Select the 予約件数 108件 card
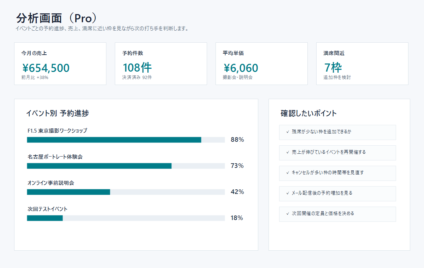Viewport: 424px width, 268px height. click(161, 64)
